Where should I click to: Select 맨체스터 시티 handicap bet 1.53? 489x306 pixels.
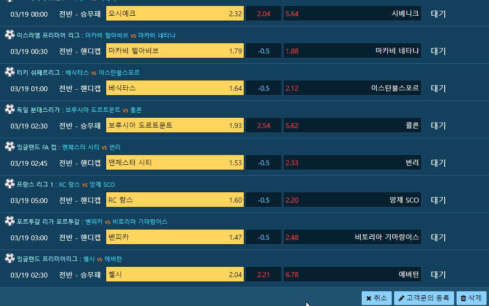175,162
